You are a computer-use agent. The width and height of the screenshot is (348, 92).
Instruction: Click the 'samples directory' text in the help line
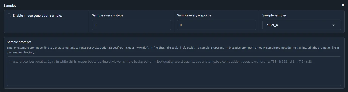(x=23, y=53)
